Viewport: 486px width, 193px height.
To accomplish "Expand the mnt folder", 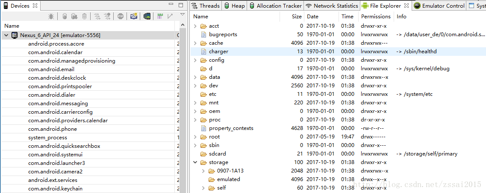I will coord(195,103).
